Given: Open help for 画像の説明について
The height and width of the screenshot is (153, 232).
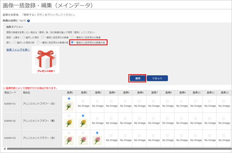Looking at the screenshot, I should pyautogui.click(x=28, y=21).
